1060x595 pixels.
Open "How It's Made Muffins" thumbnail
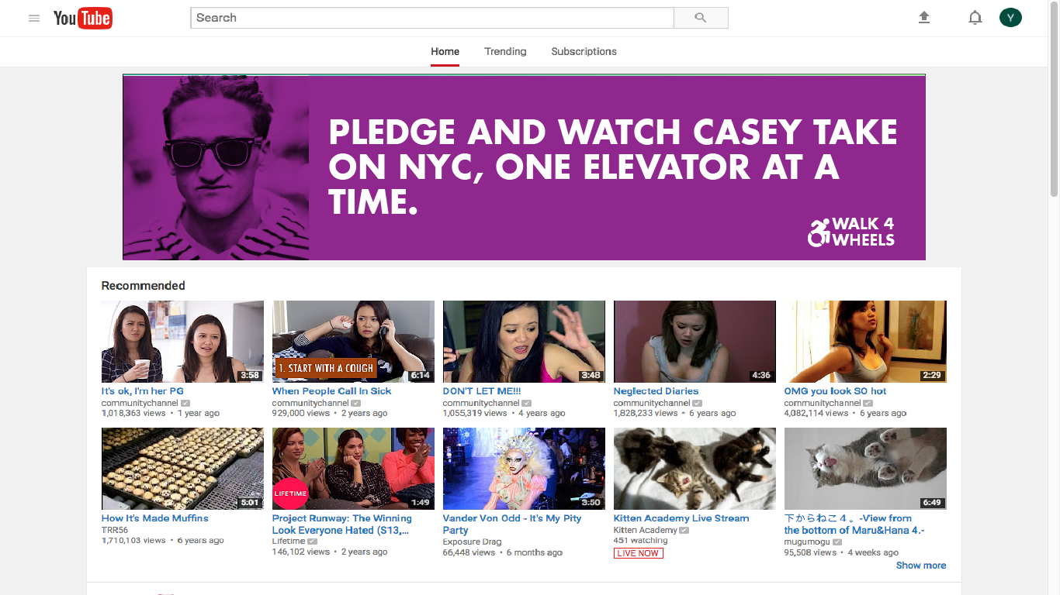pyautogui.click(x=182, y=469)
